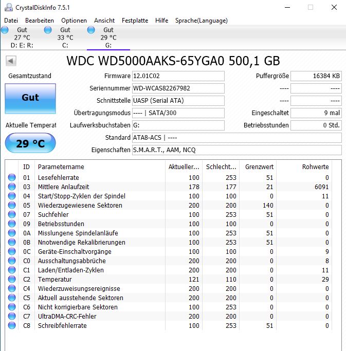Screen dimensions: 346x351
Task: Click the Firmware field 12.01C02
Action: tap(178, 76)
